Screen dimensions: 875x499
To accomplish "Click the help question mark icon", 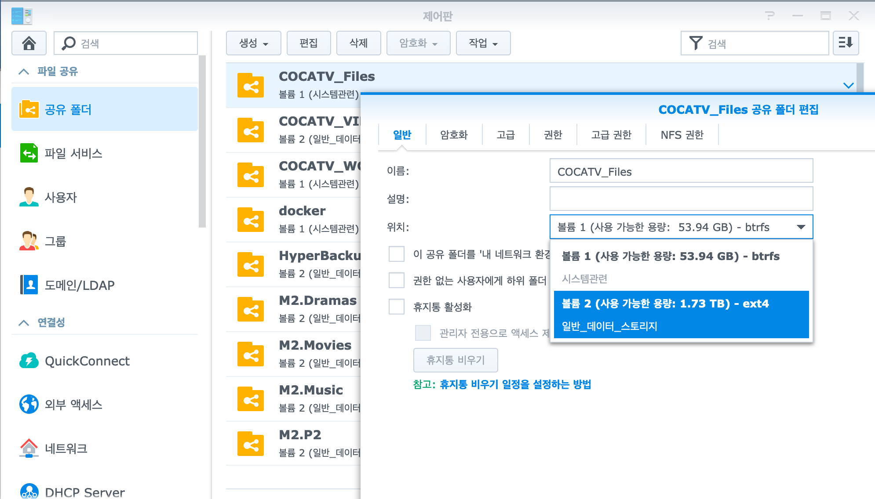I will (769, 16).
